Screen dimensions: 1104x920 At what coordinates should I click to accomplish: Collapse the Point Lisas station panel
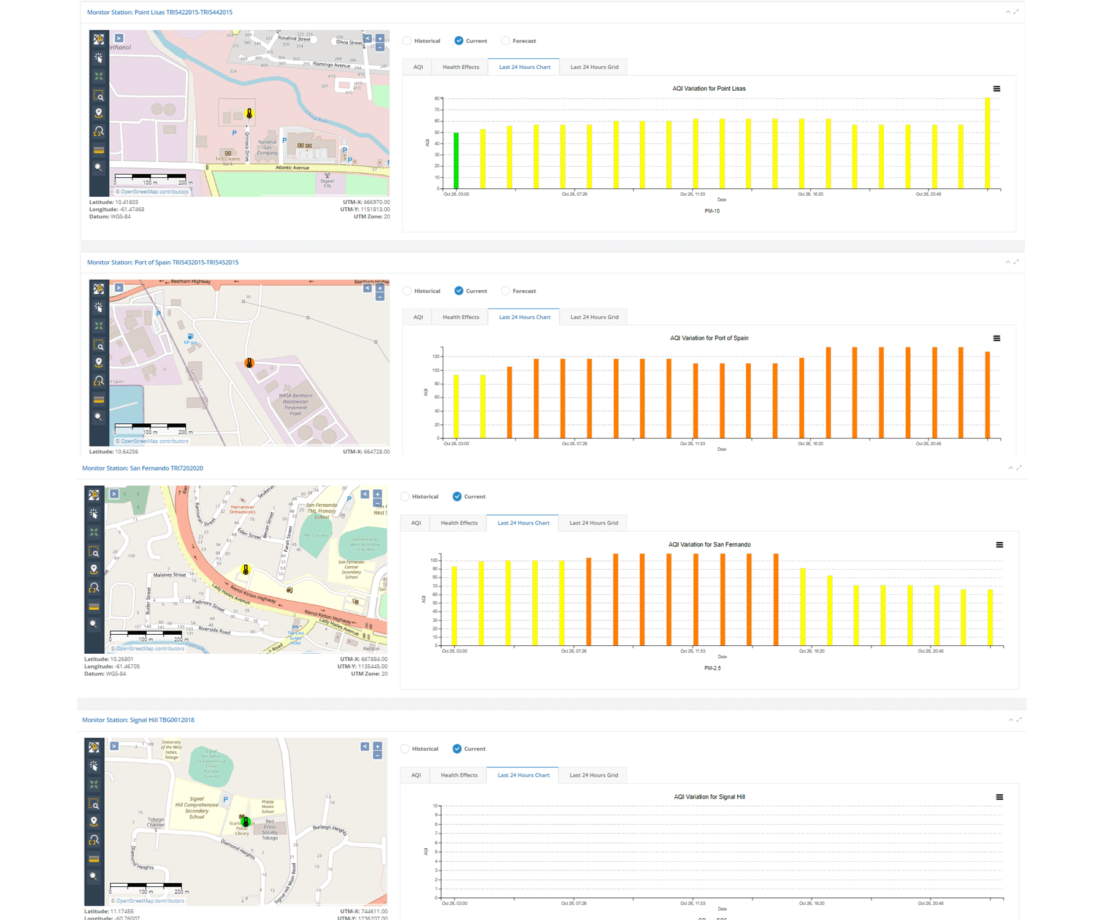[1008, 12]
